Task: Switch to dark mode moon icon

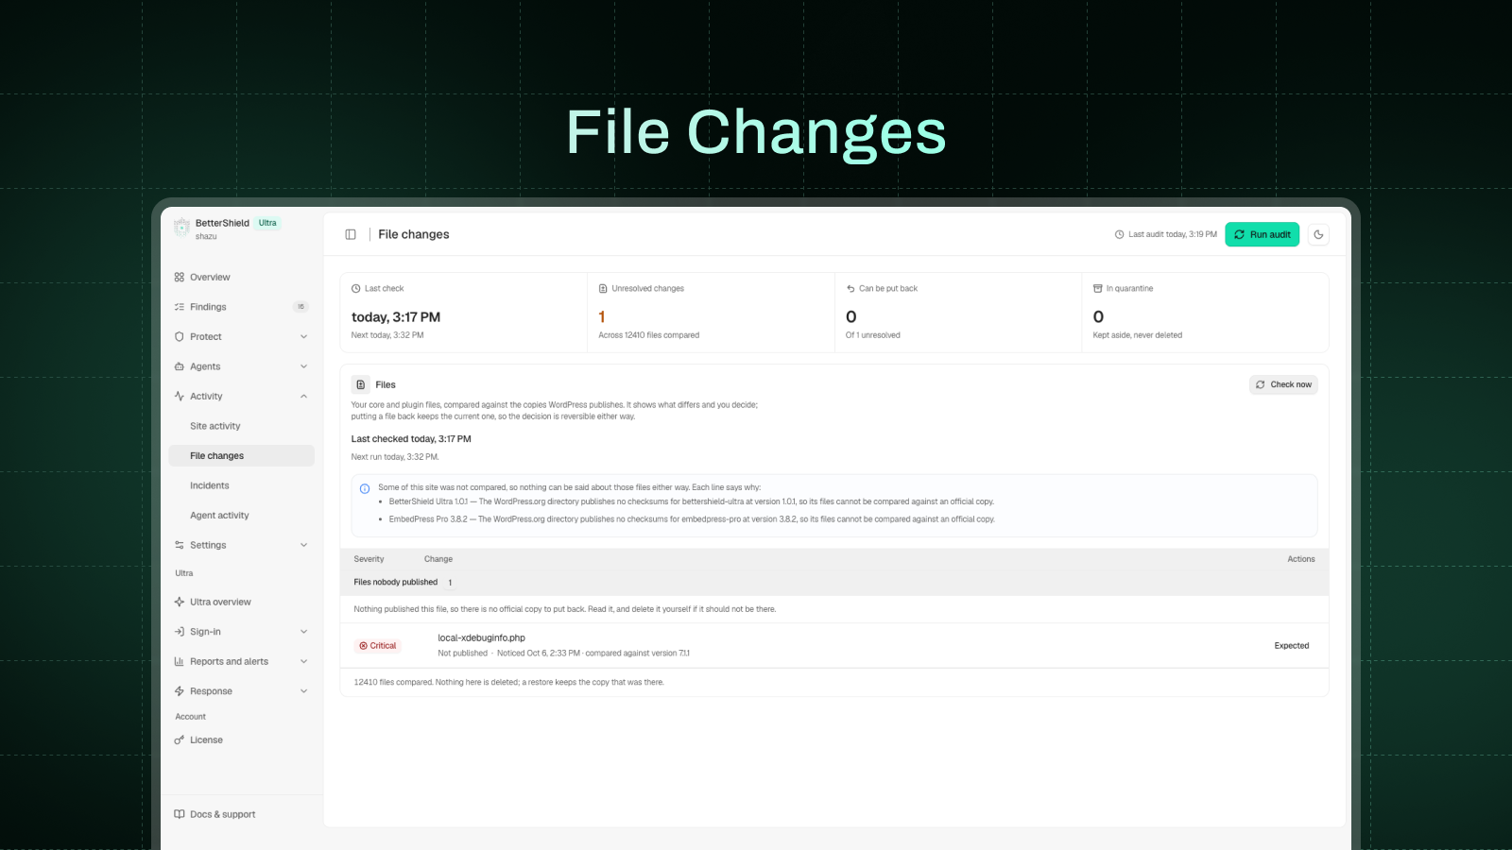Action: pos(1318,234)
